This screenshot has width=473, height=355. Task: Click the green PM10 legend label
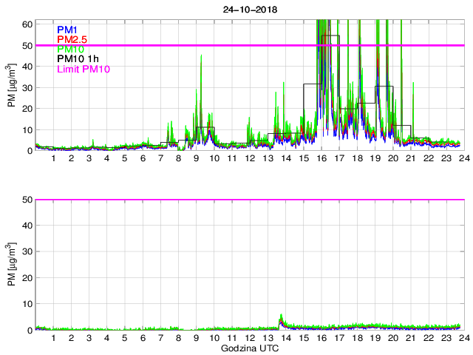point(70,50)
